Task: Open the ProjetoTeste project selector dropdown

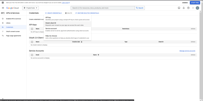Action: click(x=30, y=8)
